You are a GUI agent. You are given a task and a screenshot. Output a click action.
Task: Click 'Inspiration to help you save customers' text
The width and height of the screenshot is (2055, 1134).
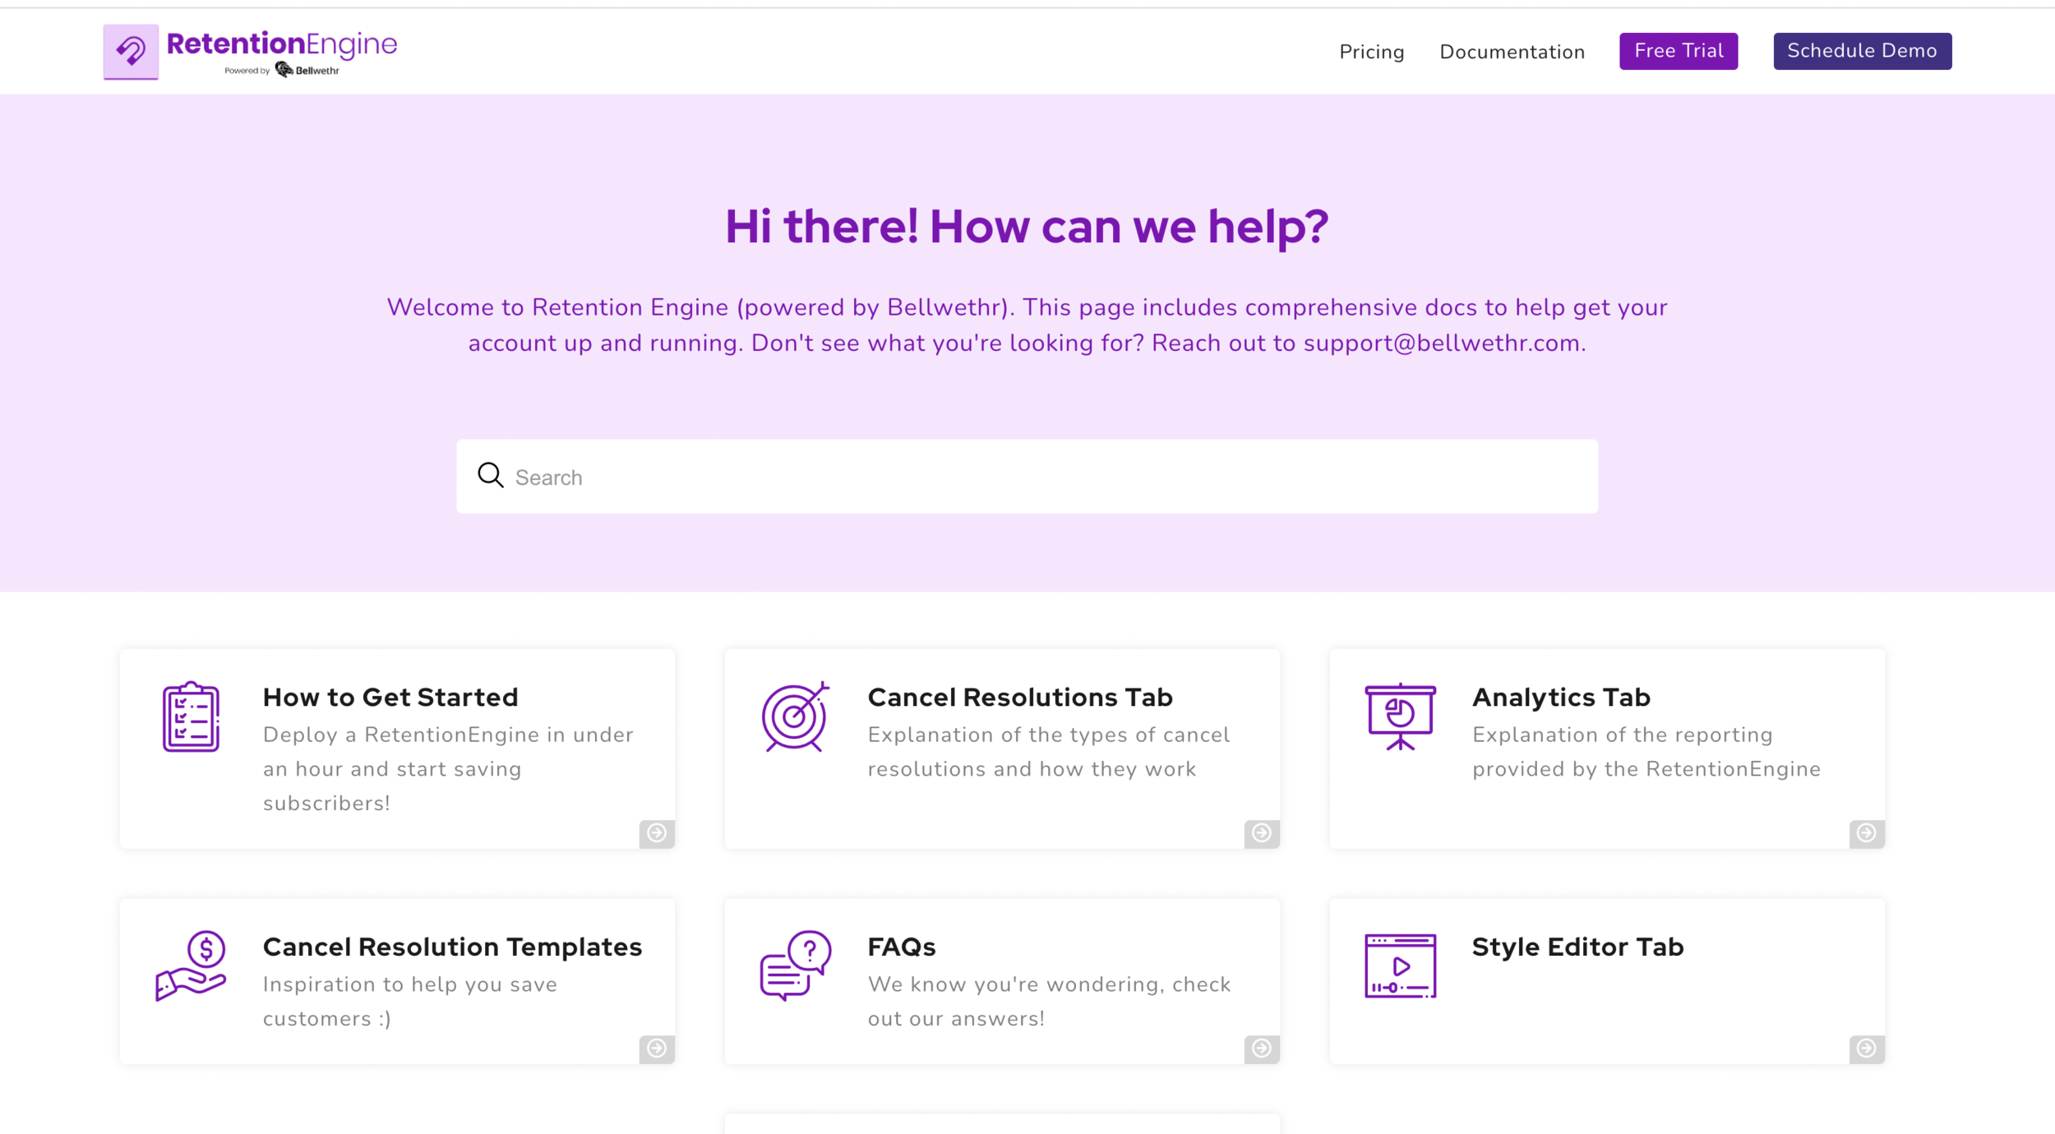410,1002
